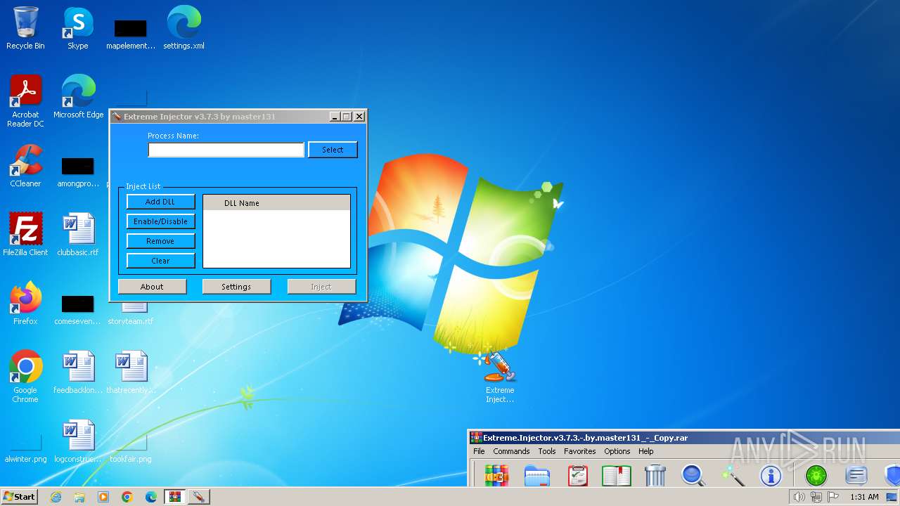Screen dimensions: 900x506
Task: Select settings.xml desktop file
Action: (184, 28)
